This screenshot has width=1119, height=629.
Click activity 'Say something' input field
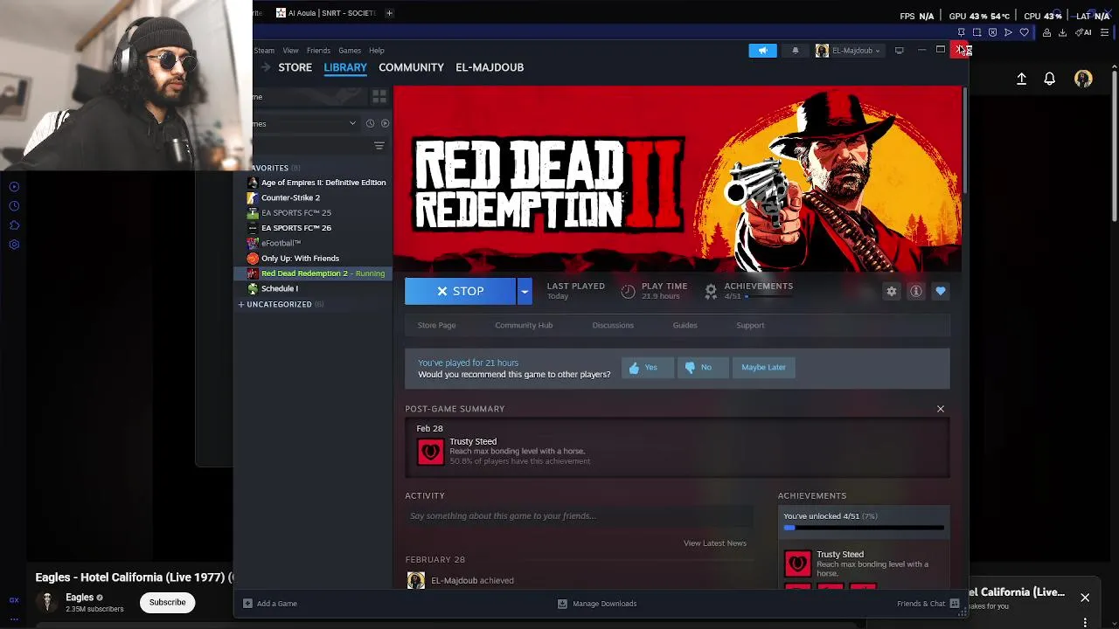(579, 516)
